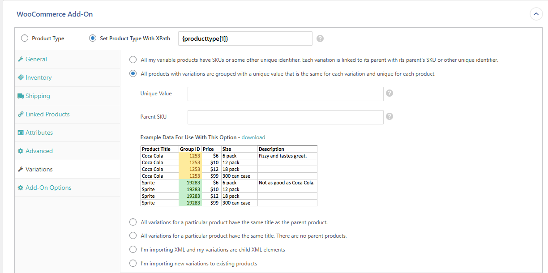Image resolution: width=548 pixels, height=273 pixels.
Task: Click the truck icon next to Shipping
Action: [21, 96]
